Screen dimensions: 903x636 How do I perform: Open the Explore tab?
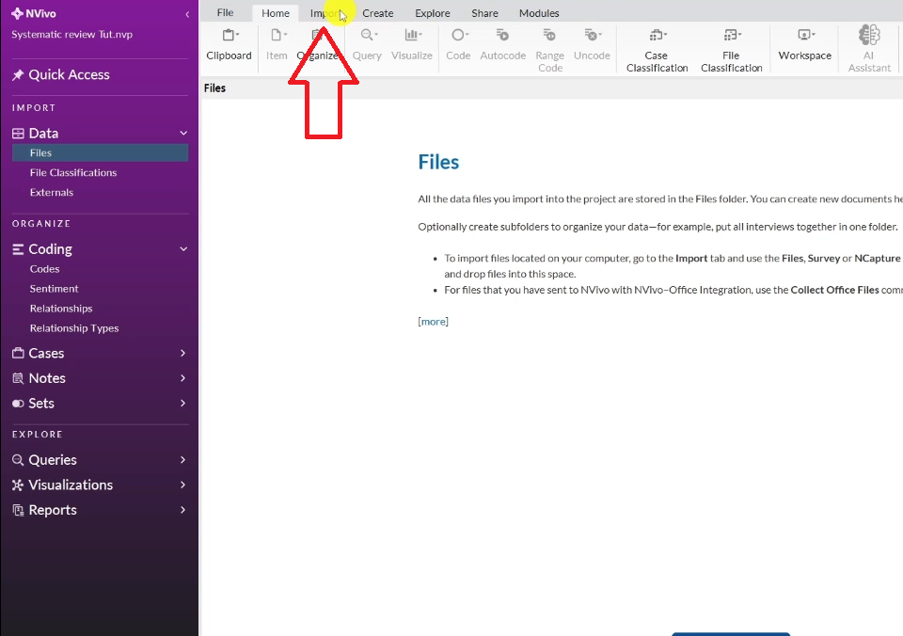click(433, 12)
